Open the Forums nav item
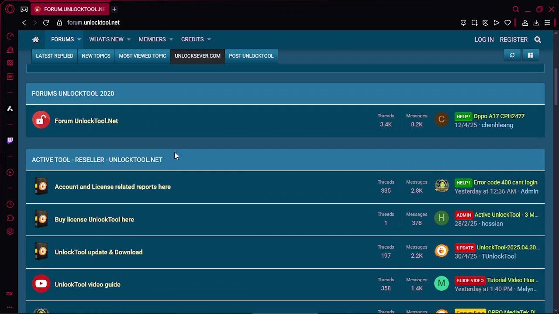The width and height of the screenshot is (559, 314). point(62,39)
